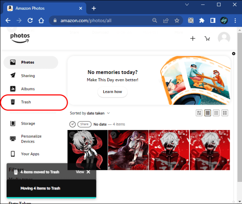Screen dimensions: 242x204
Task: Tick the checkbox on second photo thumbnail
Action: [113, 135]
